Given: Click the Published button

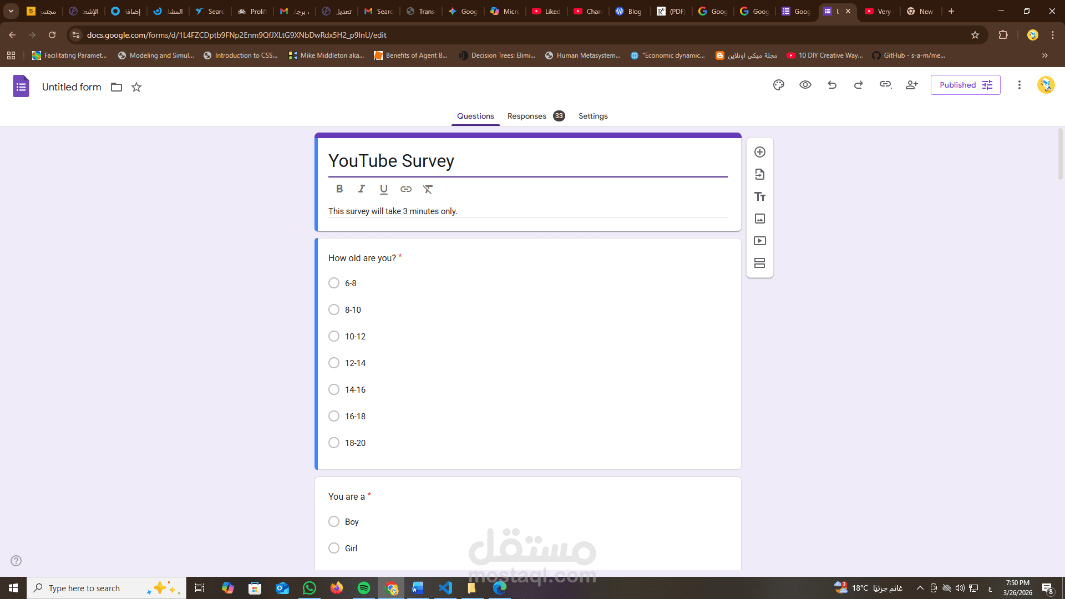Looking at the screenshot, I should click(965, 85).
